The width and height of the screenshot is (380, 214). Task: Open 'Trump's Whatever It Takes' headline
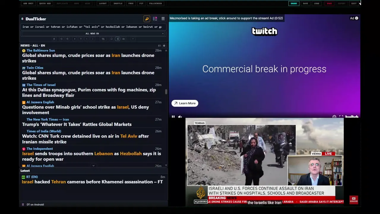coord(77,125)
